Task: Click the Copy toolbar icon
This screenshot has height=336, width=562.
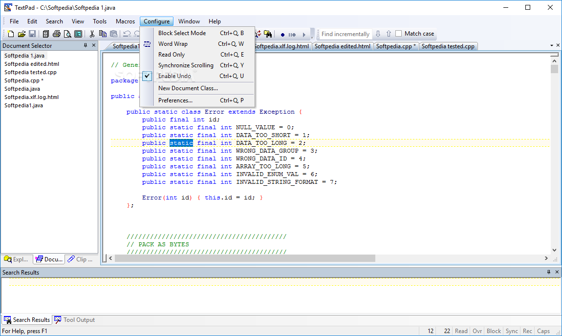Action: 103,34
